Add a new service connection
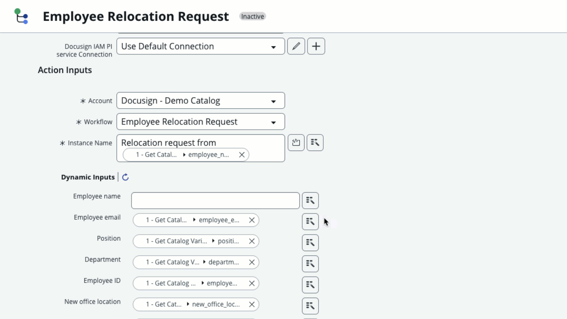The height and width of the screenshot is (319, 567). 316,46
